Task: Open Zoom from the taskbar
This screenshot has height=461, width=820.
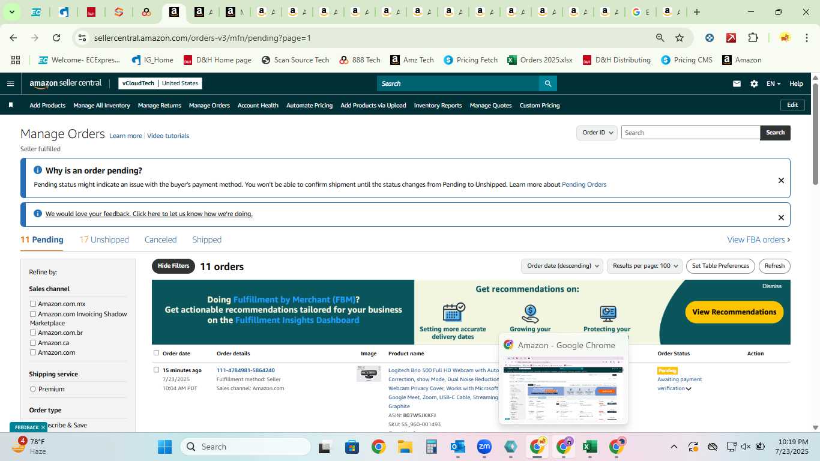Action: (x=484, y=447)
